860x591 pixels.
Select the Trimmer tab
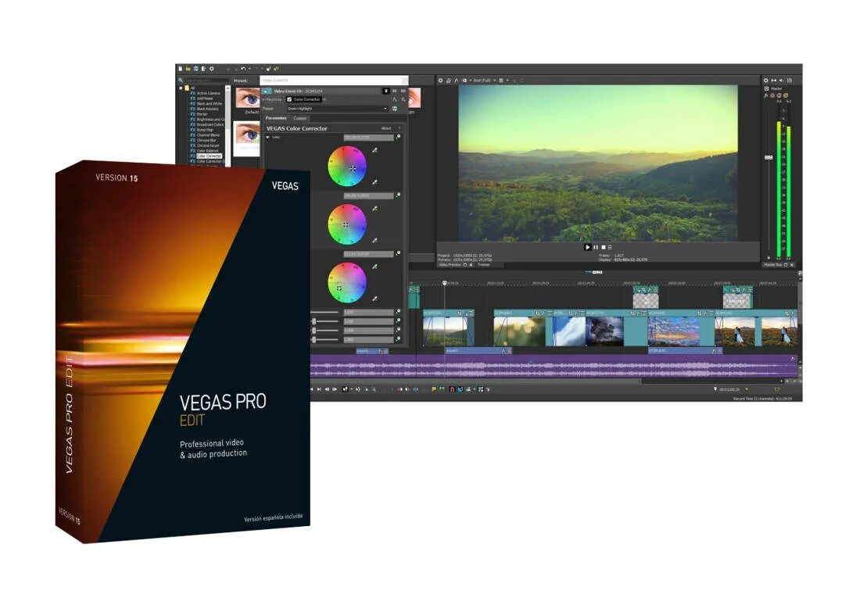coord(484,265)
